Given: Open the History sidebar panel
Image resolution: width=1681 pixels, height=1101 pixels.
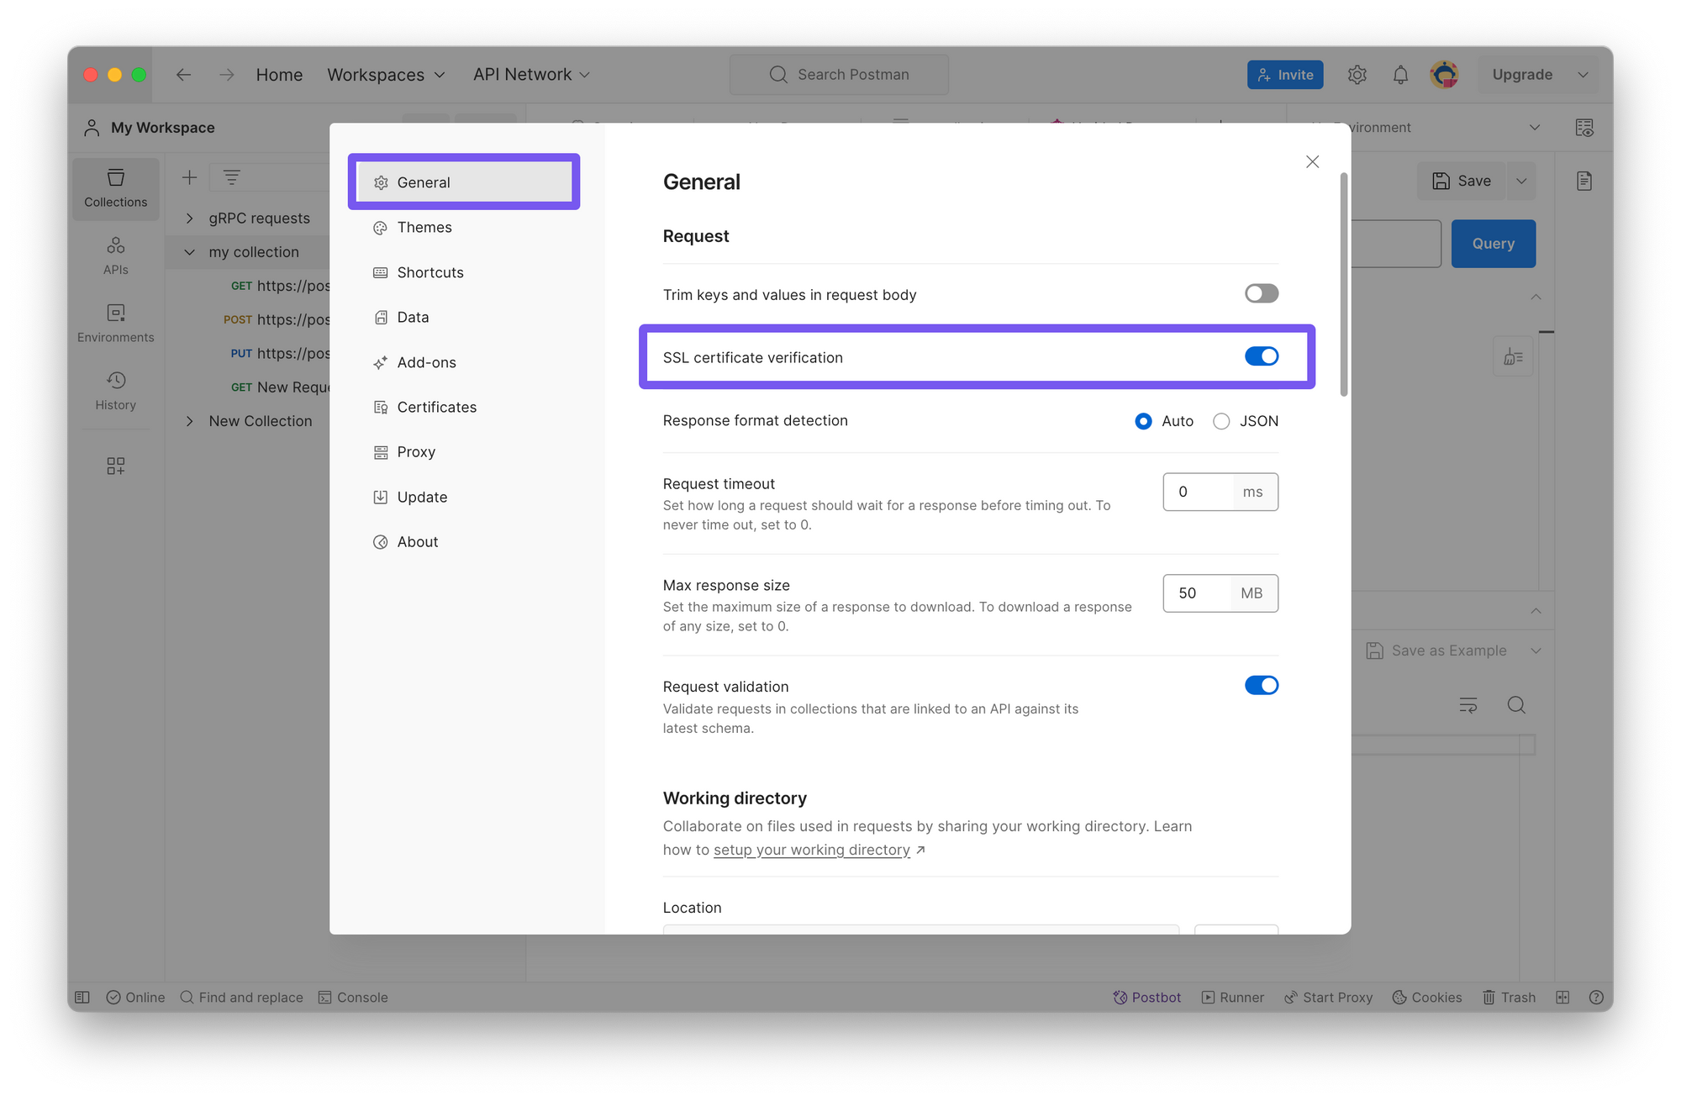Looking at the screenshot, I should pos(116,392).
